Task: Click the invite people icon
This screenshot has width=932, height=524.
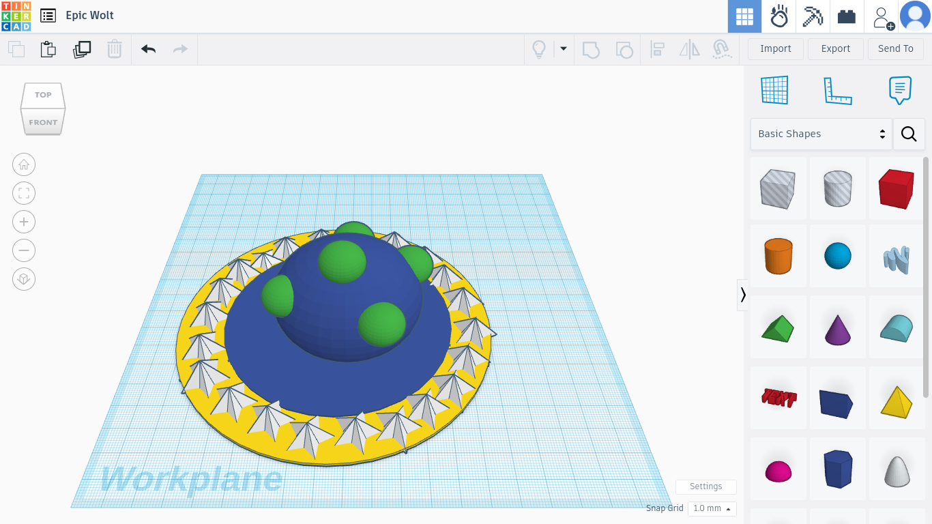Action: tap(883, 17)
